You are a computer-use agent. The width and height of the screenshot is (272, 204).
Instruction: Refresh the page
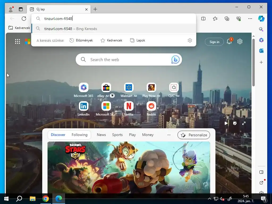tap(24, 19)
